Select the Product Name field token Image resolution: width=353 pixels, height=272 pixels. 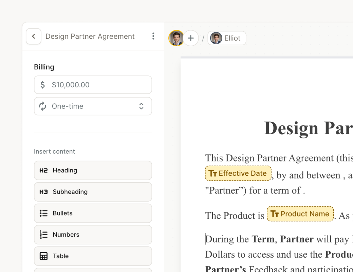coord(300,214)
